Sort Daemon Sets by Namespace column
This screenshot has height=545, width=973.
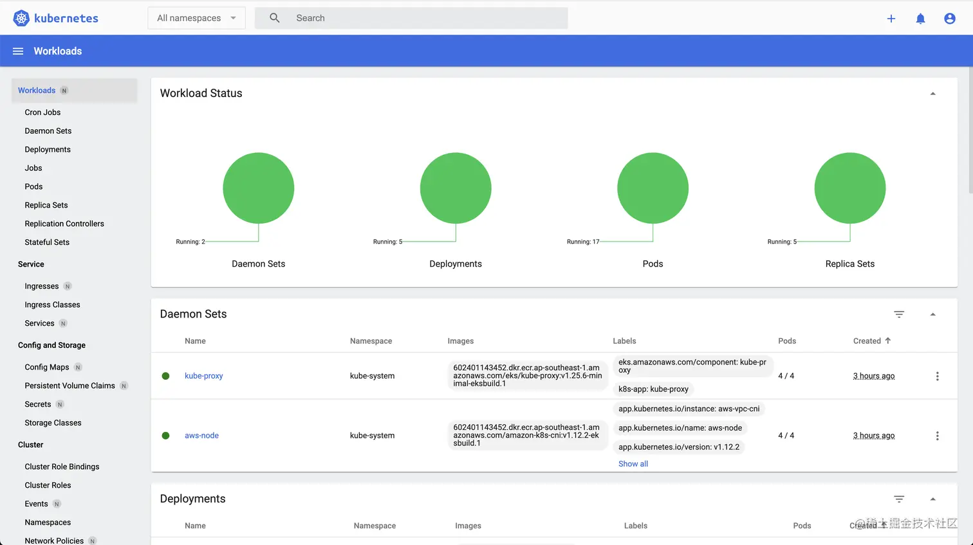[371, 341]
